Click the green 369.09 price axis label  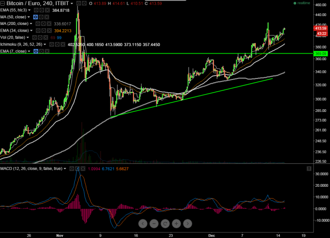(x=321, y=54)
